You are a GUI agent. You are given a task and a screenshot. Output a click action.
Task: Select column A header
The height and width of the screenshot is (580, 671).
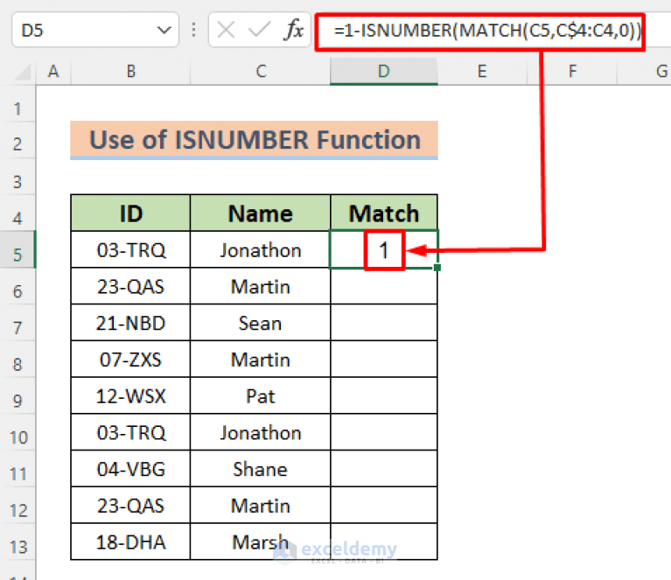click(x=53, y=72)
